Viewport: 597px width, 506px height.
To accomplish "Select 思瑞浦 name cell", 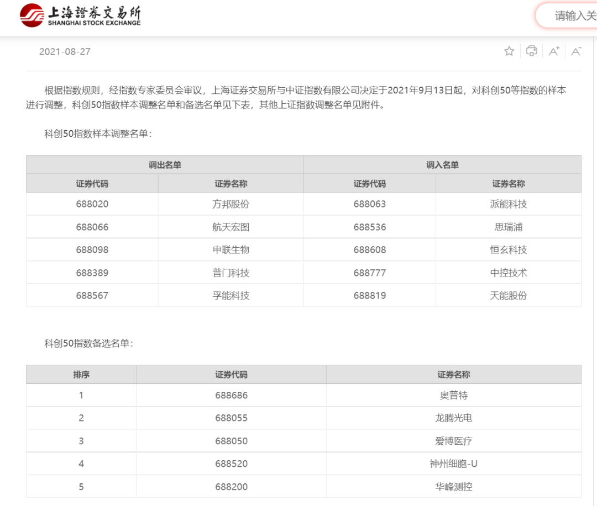I will [x=509, y=227].
